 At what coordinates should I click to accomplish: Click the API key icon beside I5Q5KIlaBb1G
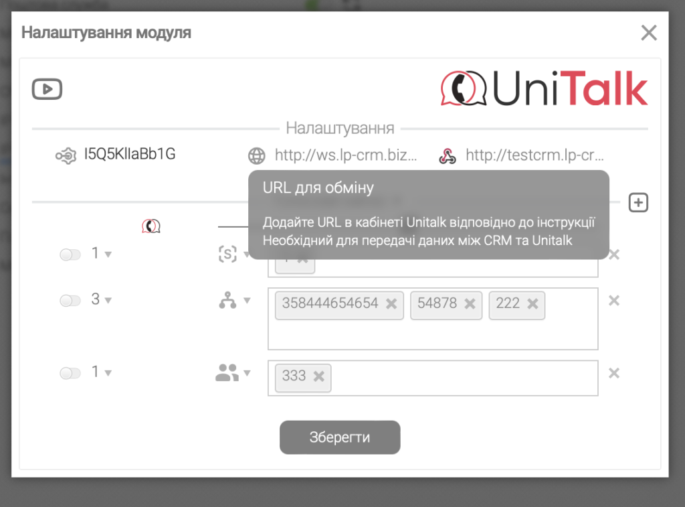click(65, 155)
